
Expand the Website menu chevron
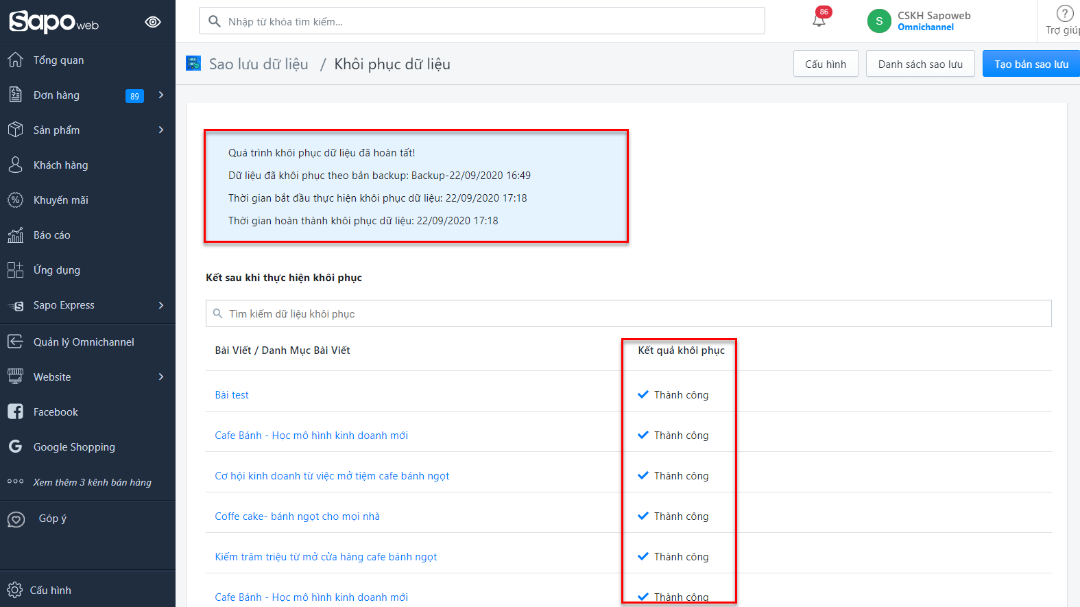[161, 377]
